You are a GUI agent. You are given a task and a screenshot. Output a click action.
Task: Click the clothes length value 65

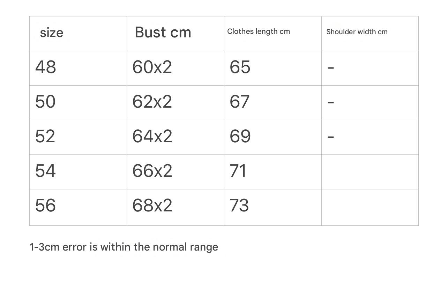[x=240, y=67]
